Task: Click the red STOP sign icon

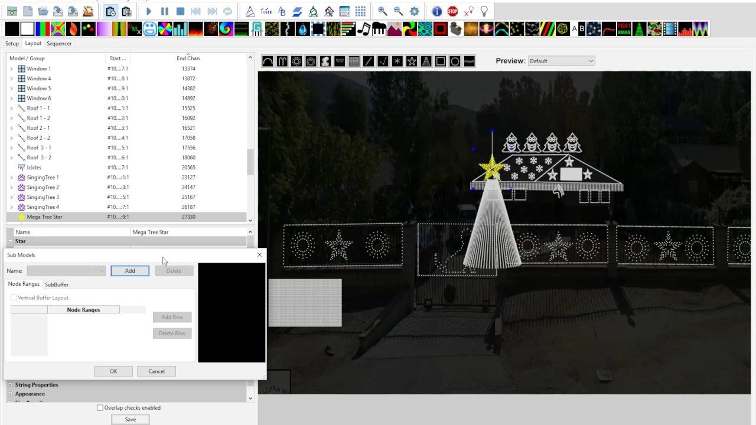Action: click(452, 11)
